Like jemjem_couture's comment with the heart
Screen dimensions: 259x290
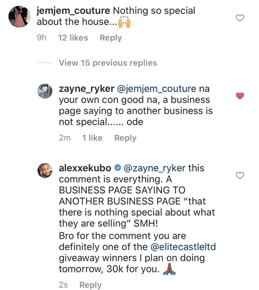point(240,18)
